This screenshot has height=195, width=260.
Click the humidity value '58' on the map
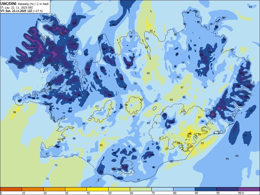point(126,105)
